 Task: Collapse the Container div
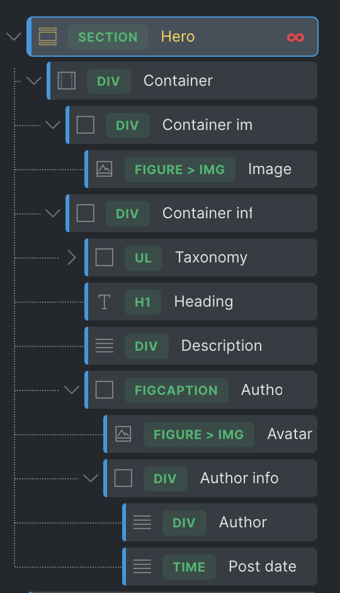[34, 81]
